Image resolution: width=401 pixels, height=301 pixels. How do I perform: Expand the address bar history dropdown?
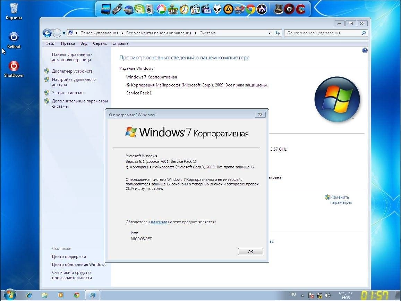[x=270, y=33]
